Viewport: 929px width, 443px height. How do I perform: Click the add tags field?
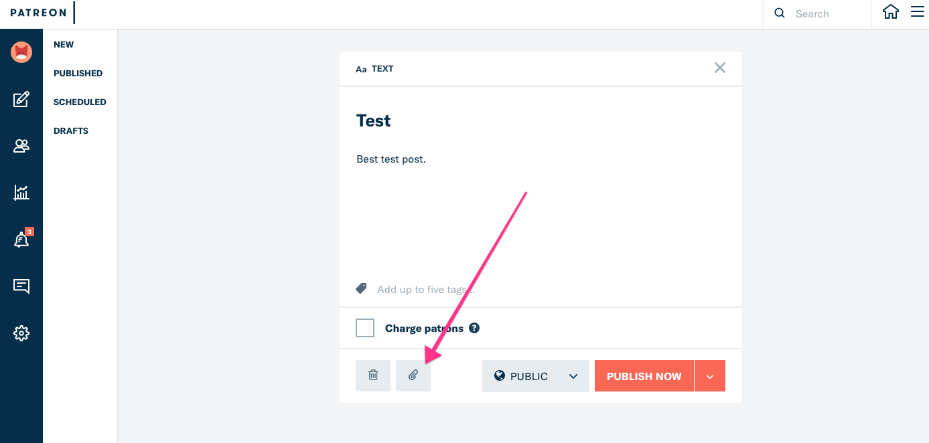tap(469, 290)
